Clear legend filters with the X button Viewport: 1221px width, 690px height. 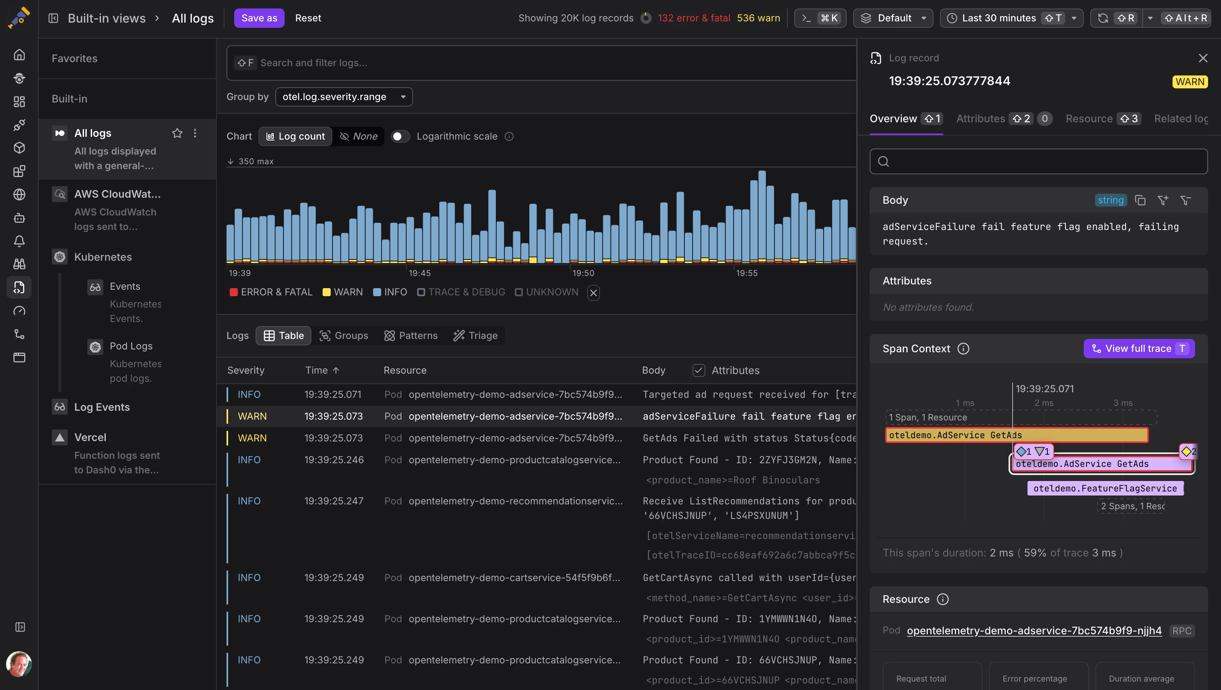click(593, 293)
